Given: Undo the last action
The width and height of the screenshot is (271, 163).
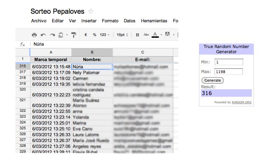Looking at the screenshot, I should click(43, 35).
